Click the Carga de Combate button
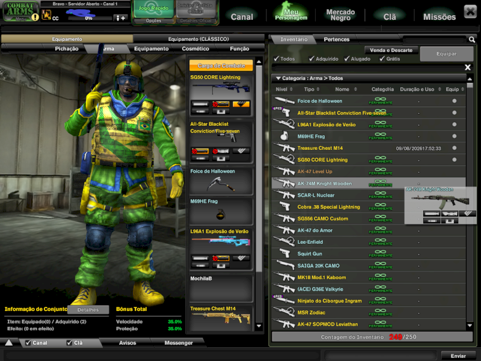The width and height of the screenshot is (481, 361). (x=221, y=66)
